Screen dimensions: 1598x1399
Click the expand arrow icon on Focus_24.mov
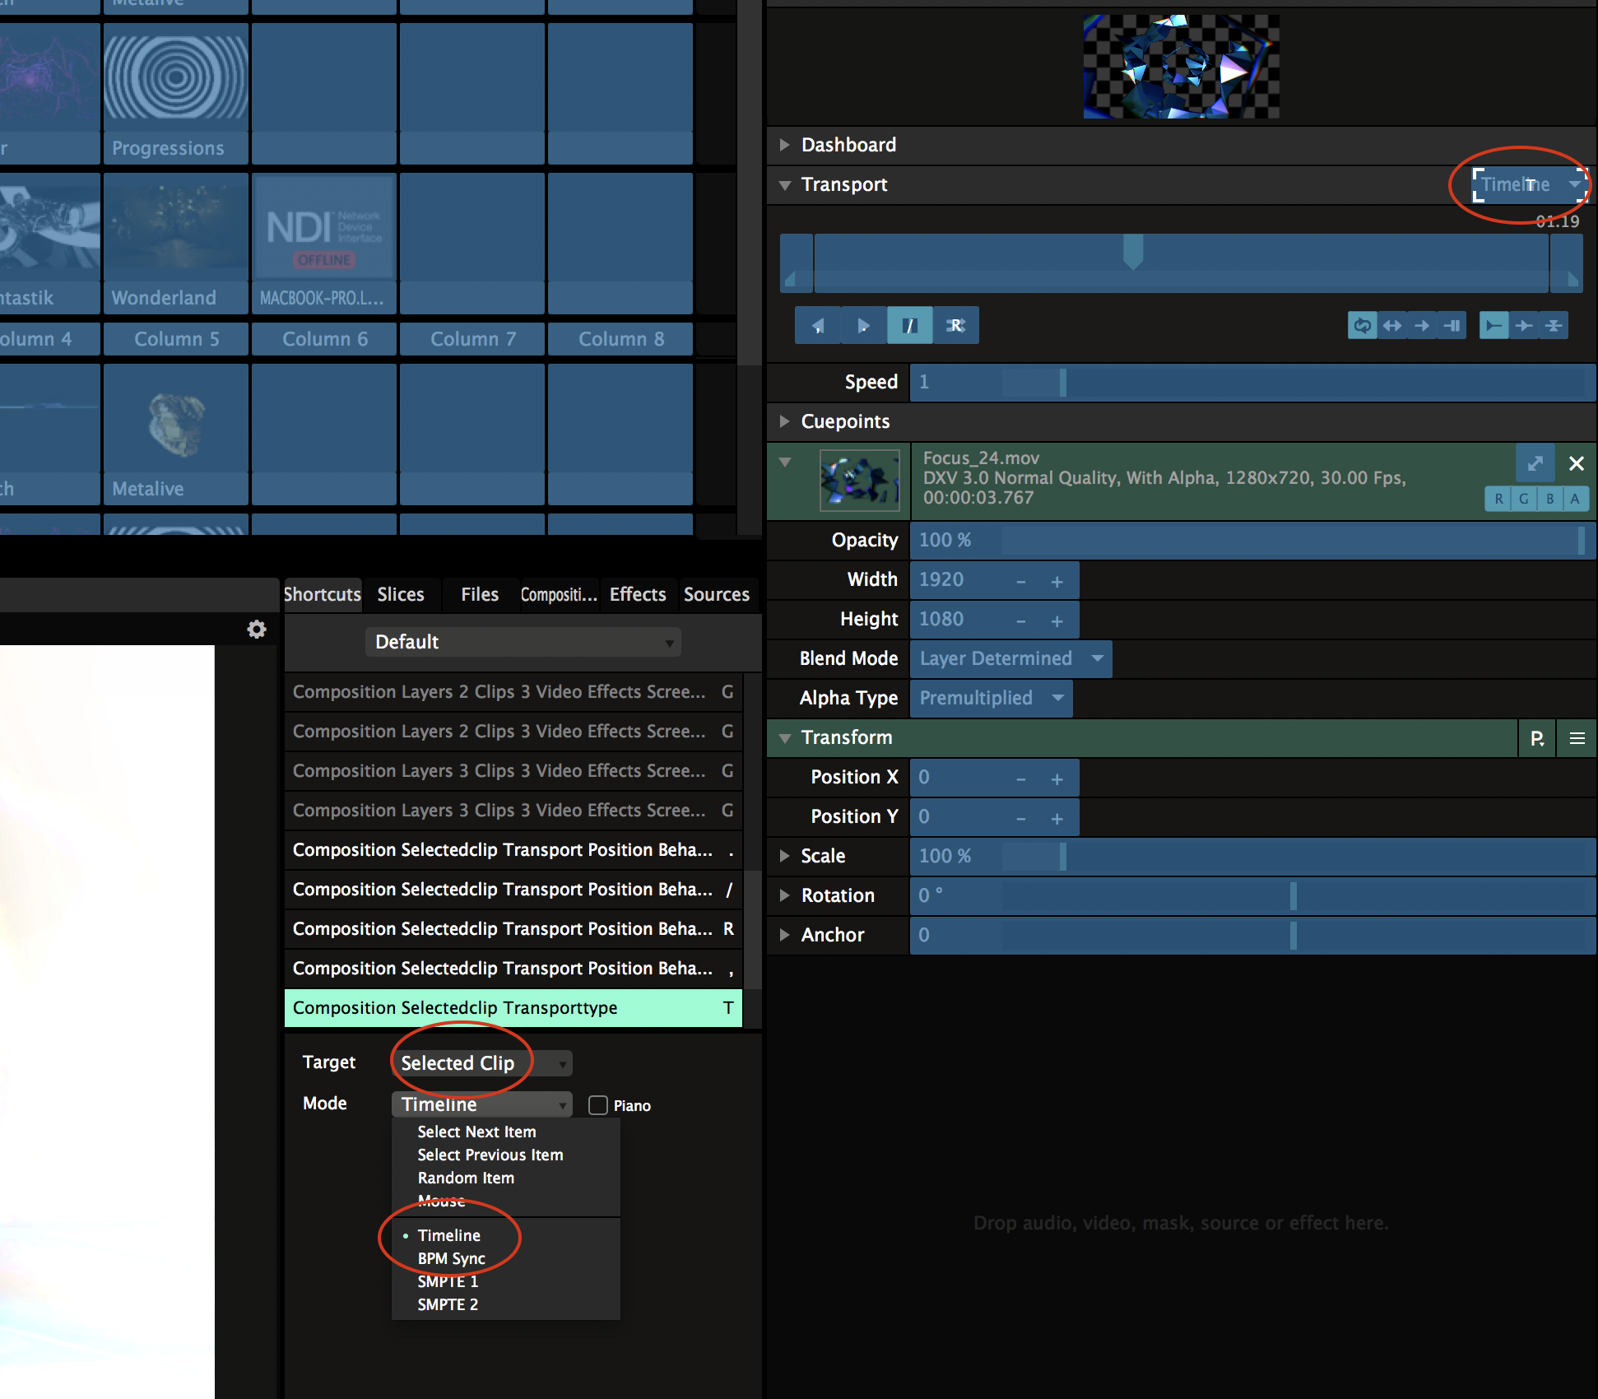tap(1535, 463)
